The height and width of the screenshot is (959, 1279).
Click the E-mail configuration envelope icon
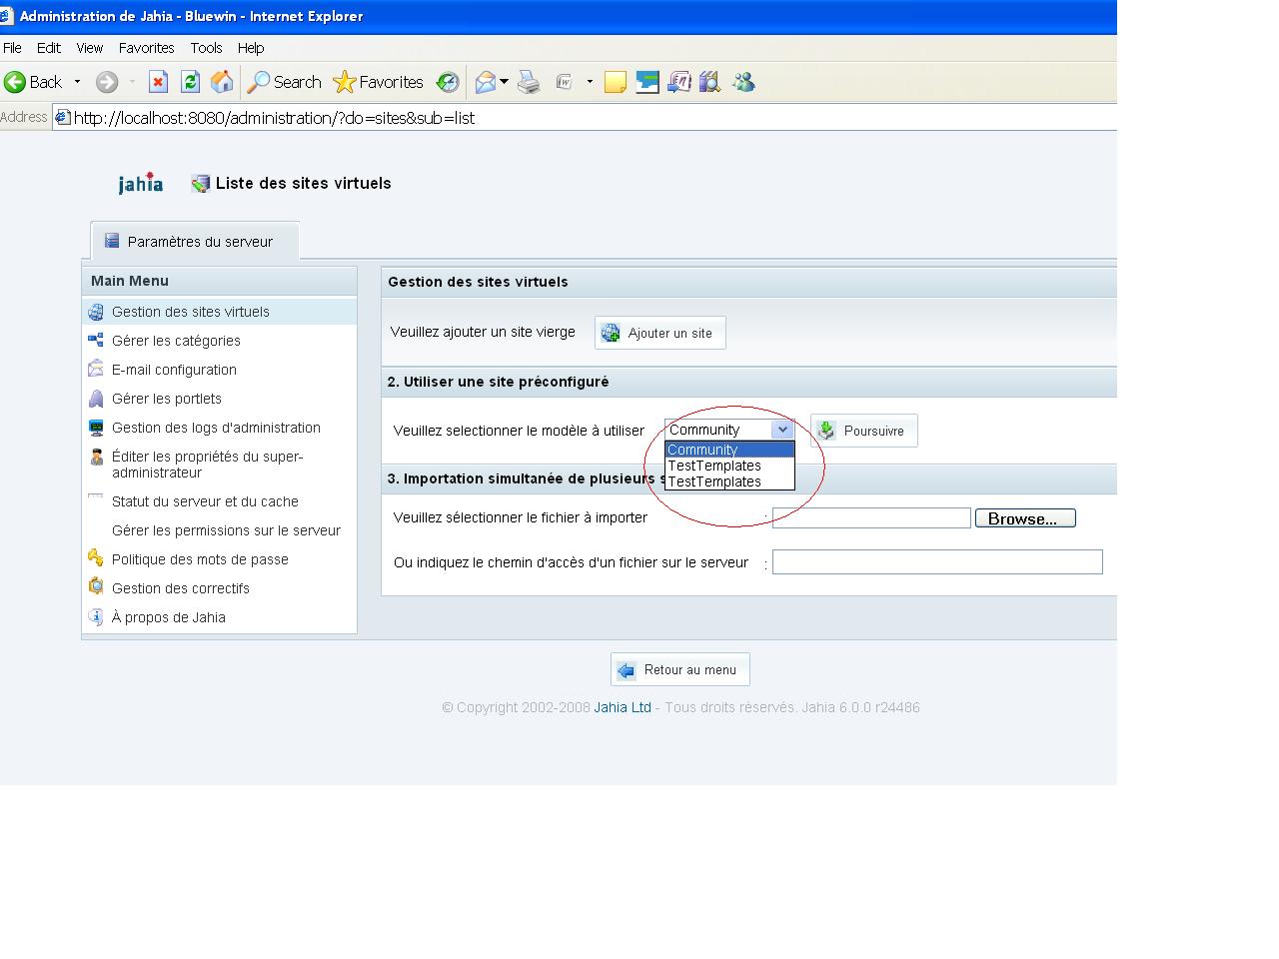96,369
